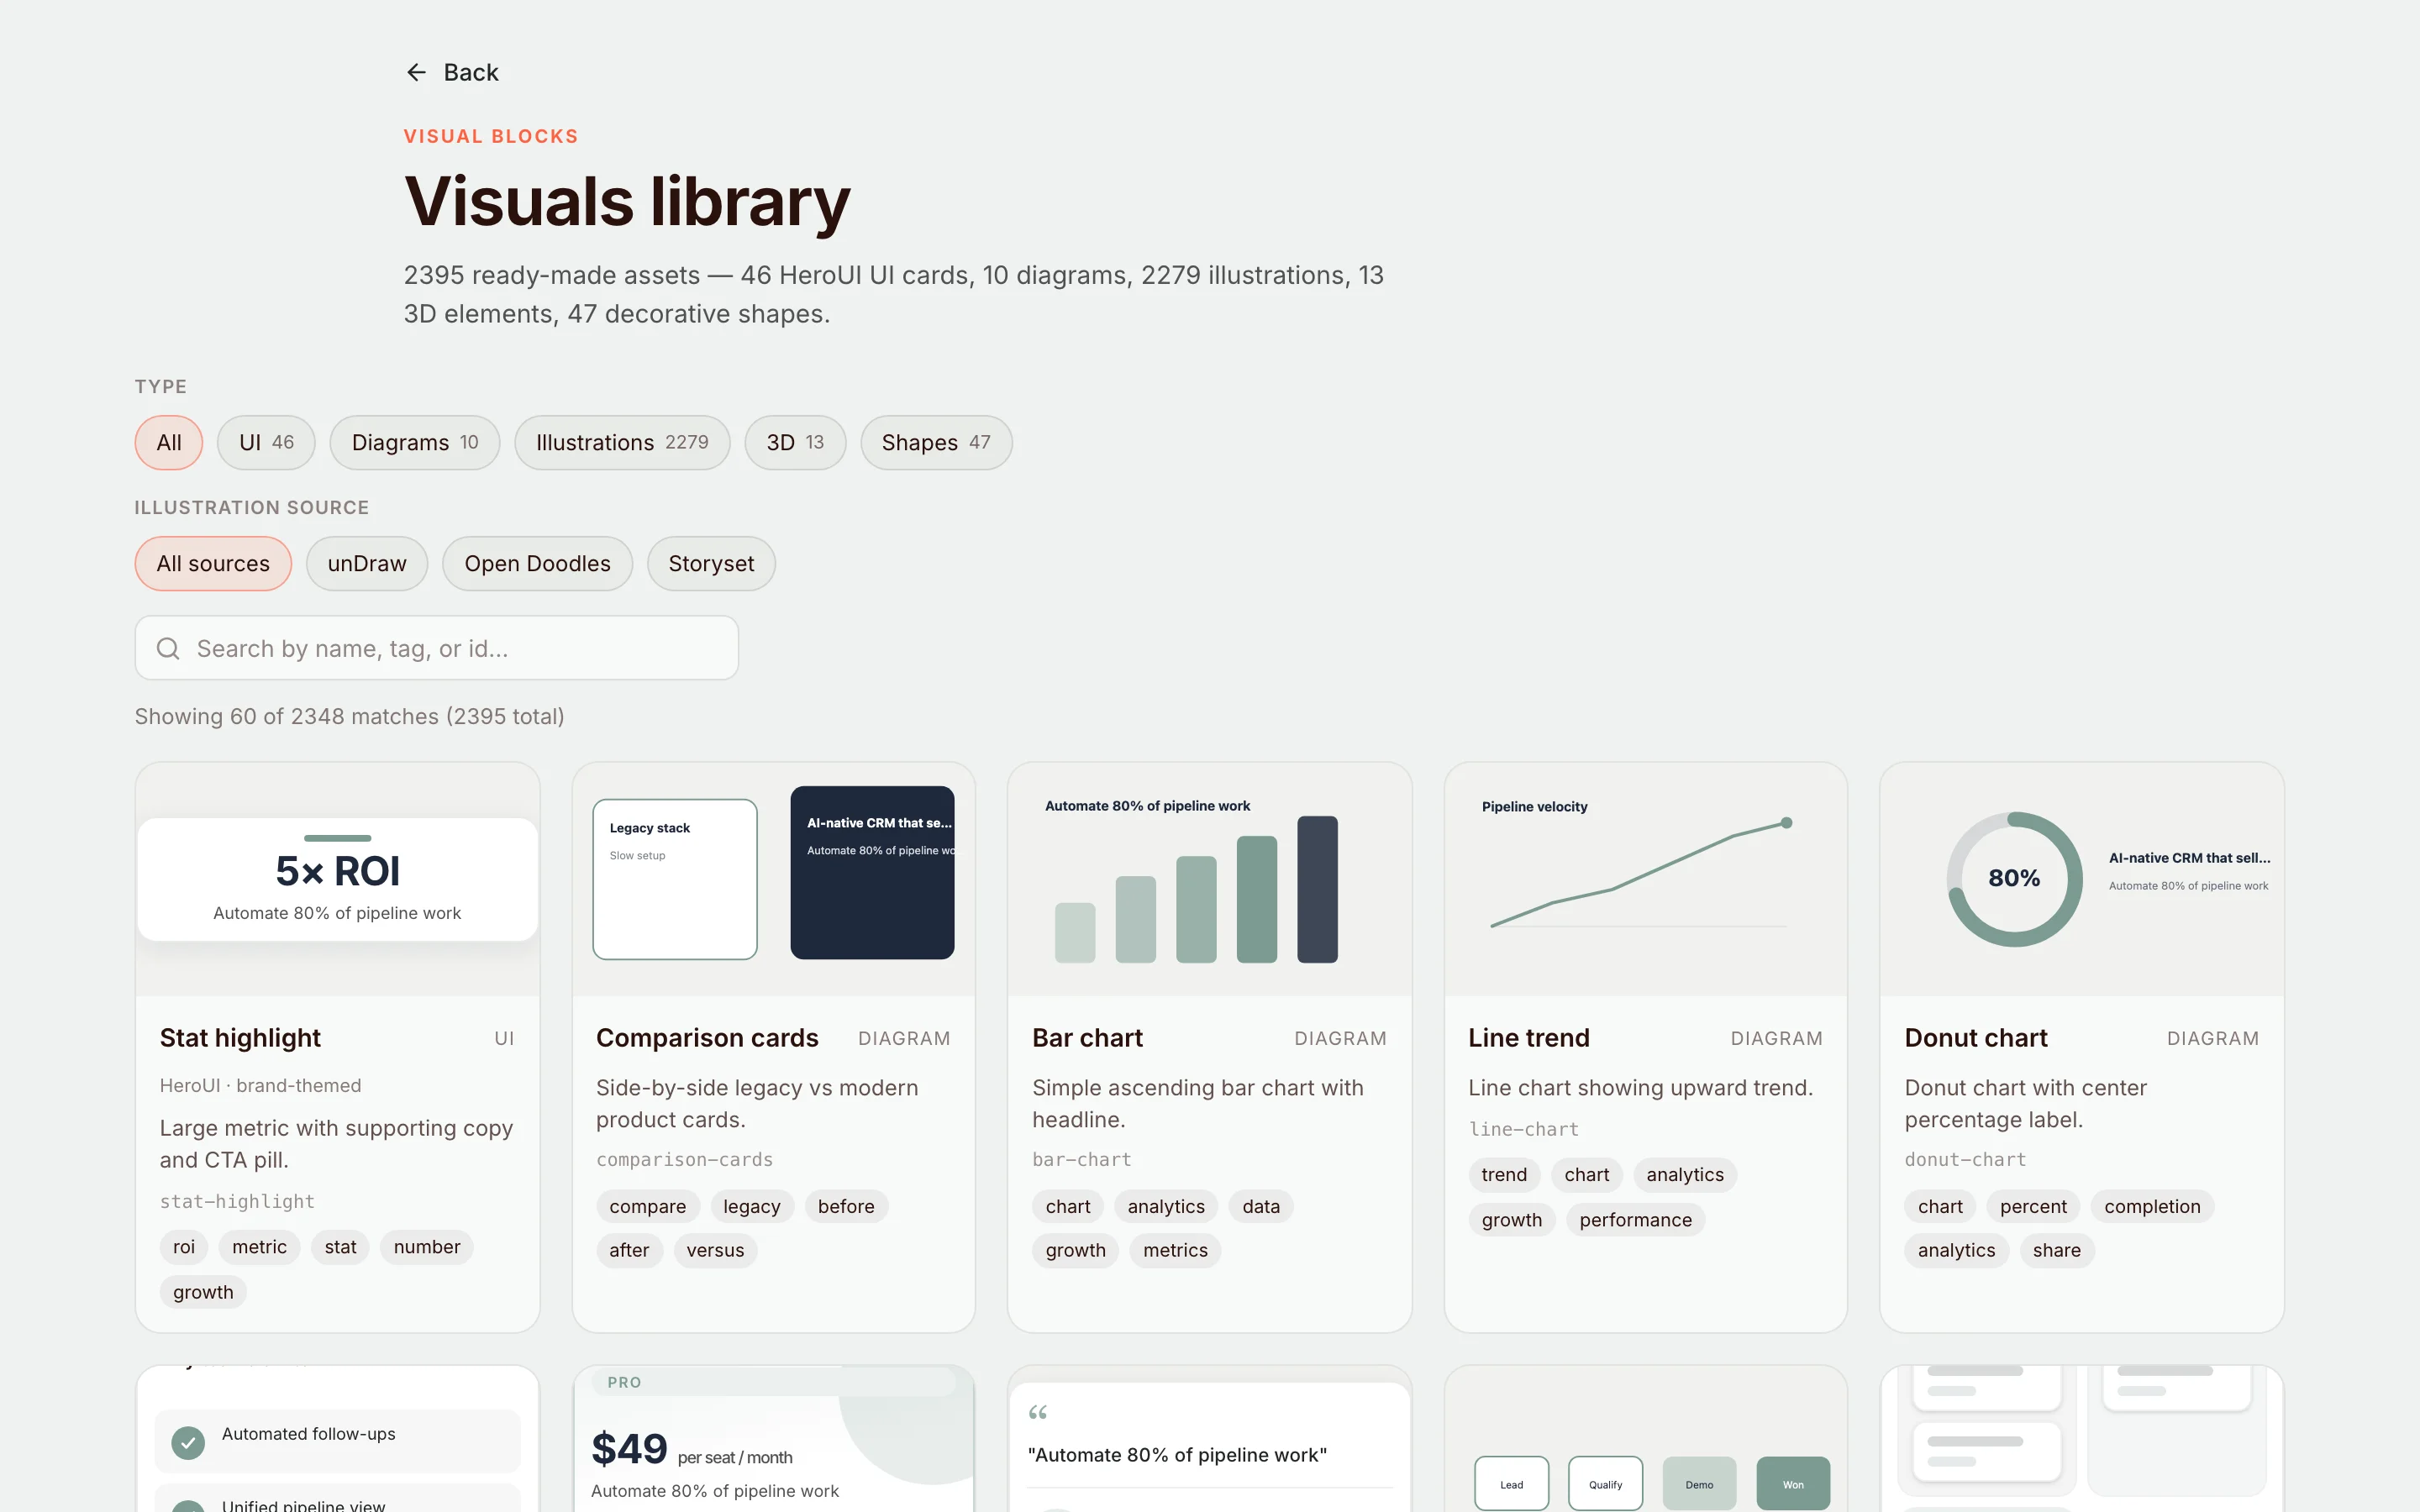The image size is (2420, 1512).
Task: Click the after tag
Action: pos(629,1250)
